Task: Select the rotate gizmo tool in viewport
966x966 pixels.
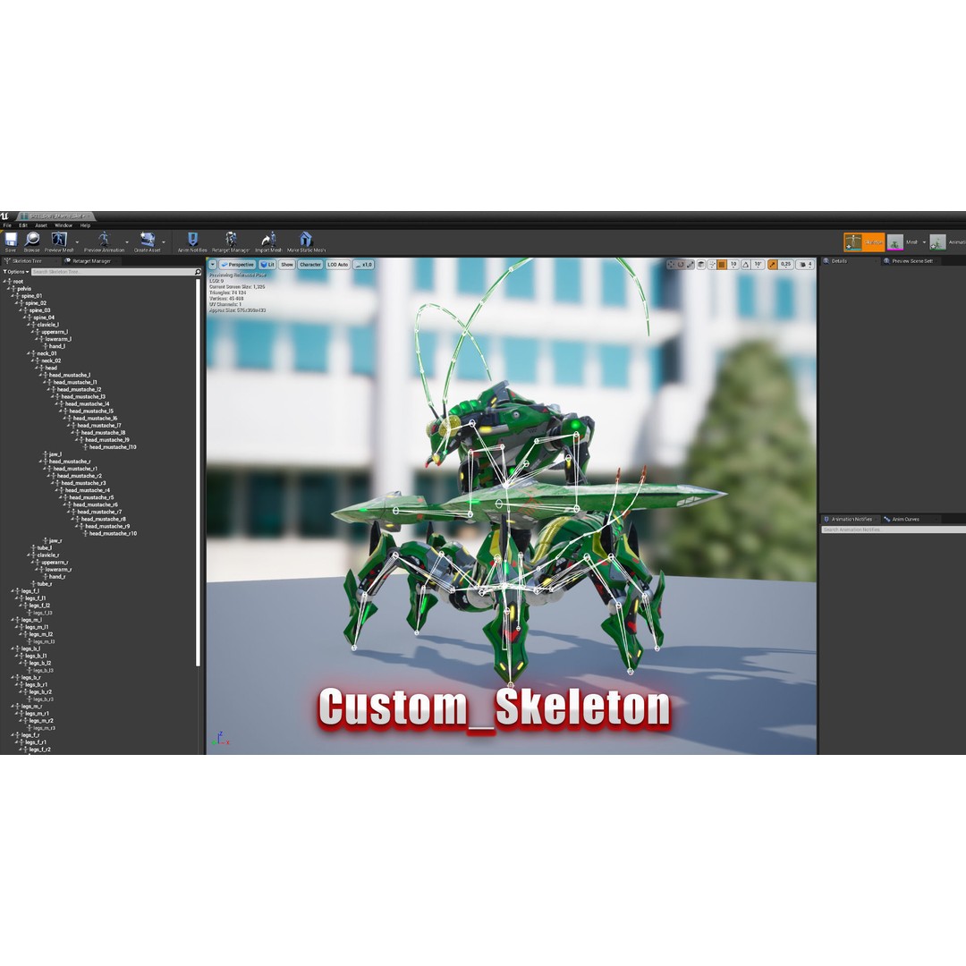Action: click(681, 264)
